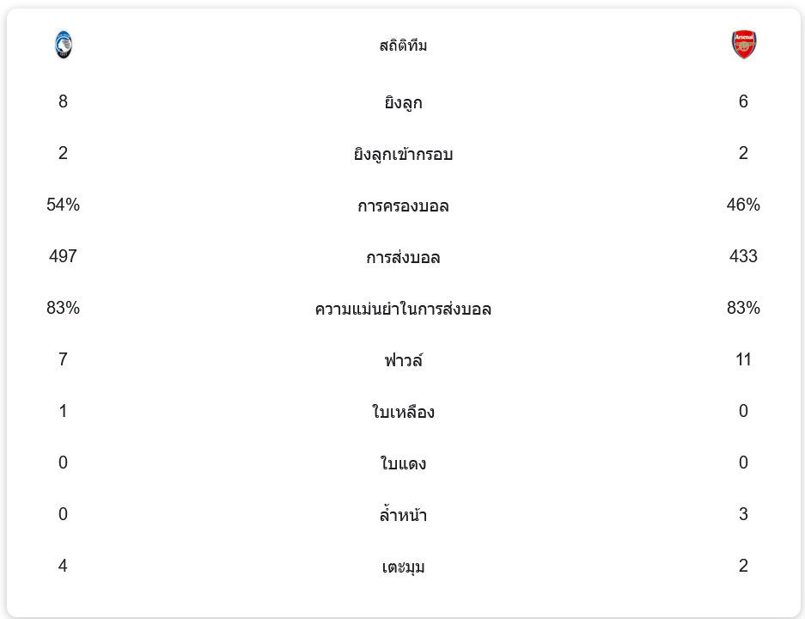Click Arsenal's 11 fouls value
Image resolution: width=805 pixels, height=619 pixels.
click(x=743, y=359)
